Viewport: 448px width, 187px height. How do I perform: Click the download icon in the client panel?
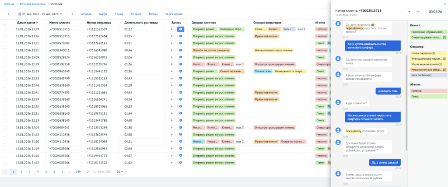pyautogui.click(x=417, y=12)
